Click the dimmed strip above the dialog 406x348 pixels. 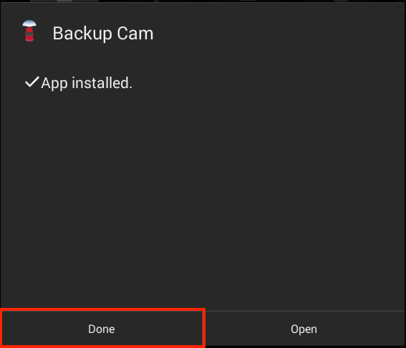point(203,1)
